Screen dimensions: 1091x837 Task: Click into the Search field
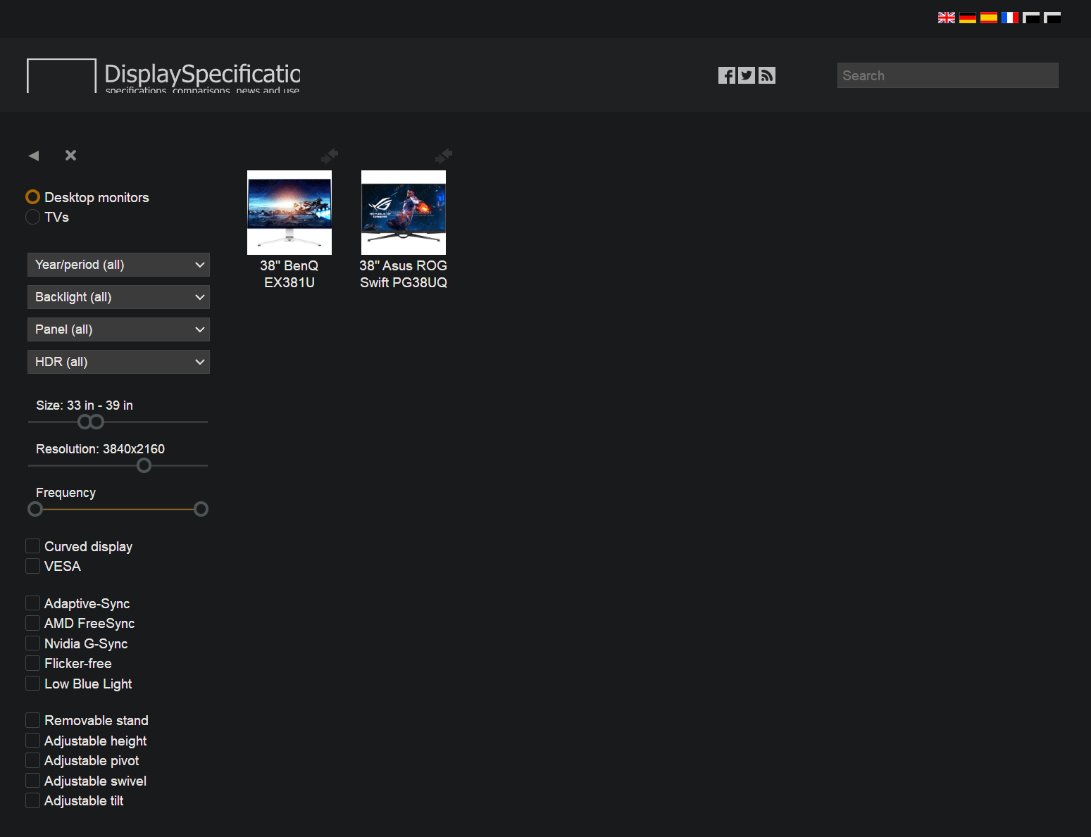pos(947,75)
